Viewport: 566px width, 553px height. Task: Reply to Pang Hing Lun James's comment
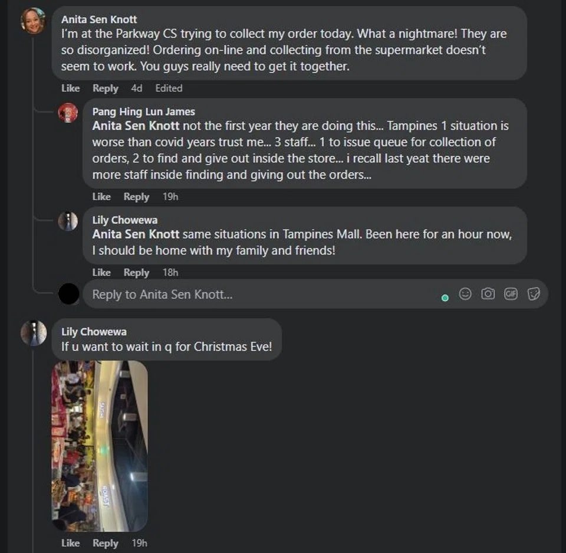pyautogui.click(x=136, y=197)
